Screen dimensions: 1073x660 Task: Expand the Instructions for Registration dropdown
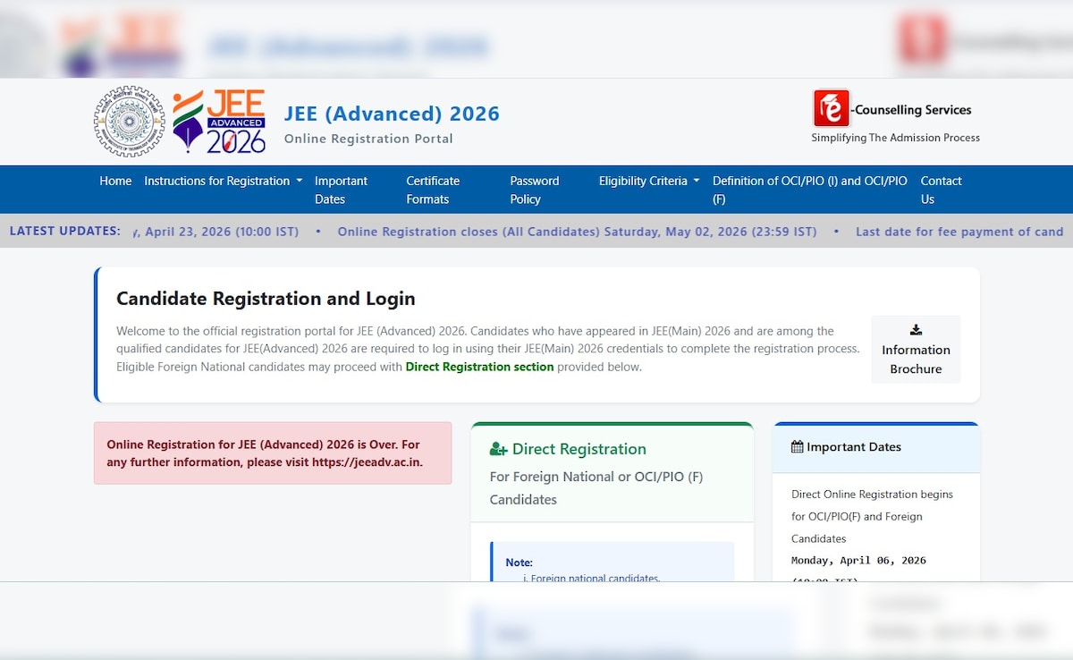(x=217, y=181)
